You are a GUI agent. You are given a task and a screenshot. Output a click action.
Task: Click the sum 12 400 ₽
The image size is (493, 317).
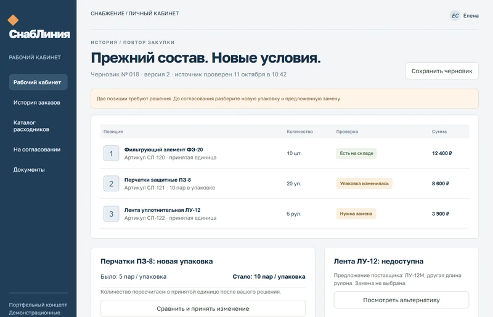point(442,153)
